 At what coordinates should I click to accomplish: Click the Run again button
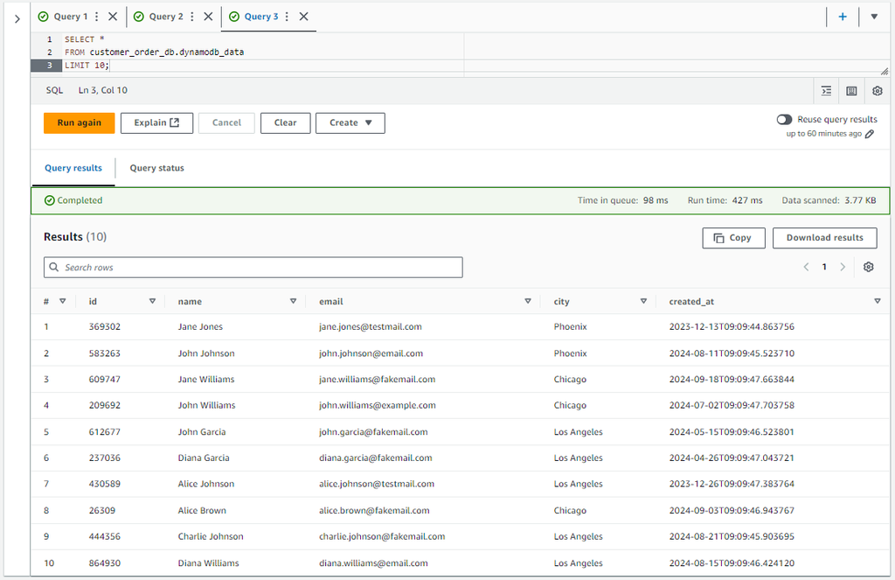pyautogui.click(x=80, y=123)
